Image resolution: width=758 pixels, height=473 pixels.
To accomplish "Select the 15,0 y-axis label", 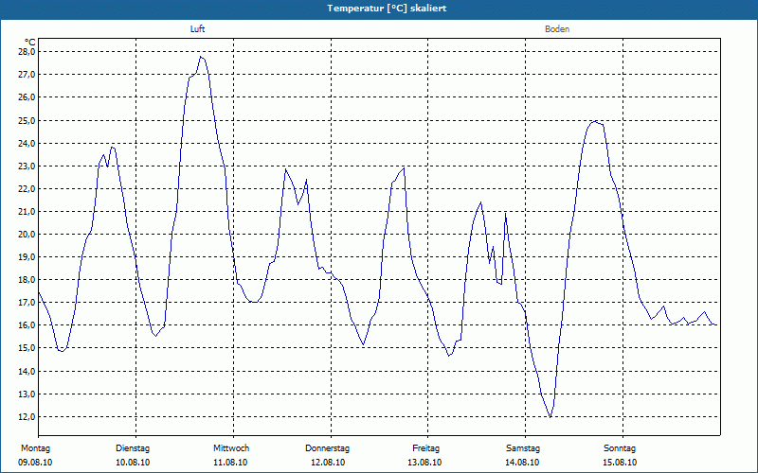I will coord(27,348).
